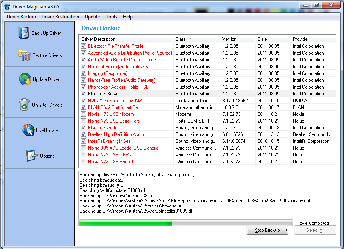Image resolution: width=344 pixels, height=249 pixels.
Task: Click the Options label in sidebar
Action: (47, 156)
